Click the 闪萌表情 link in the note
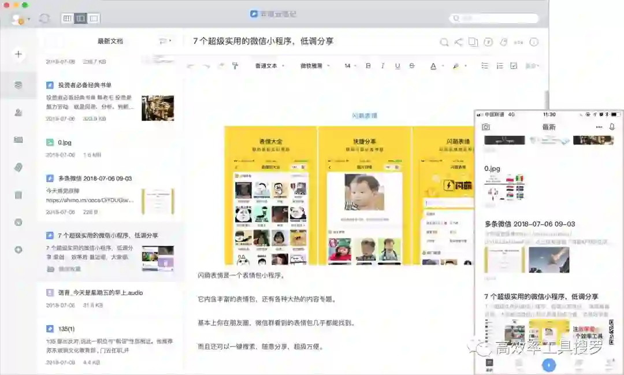The height and width of the screenshot is (375, 624). [x=365, y=116]
